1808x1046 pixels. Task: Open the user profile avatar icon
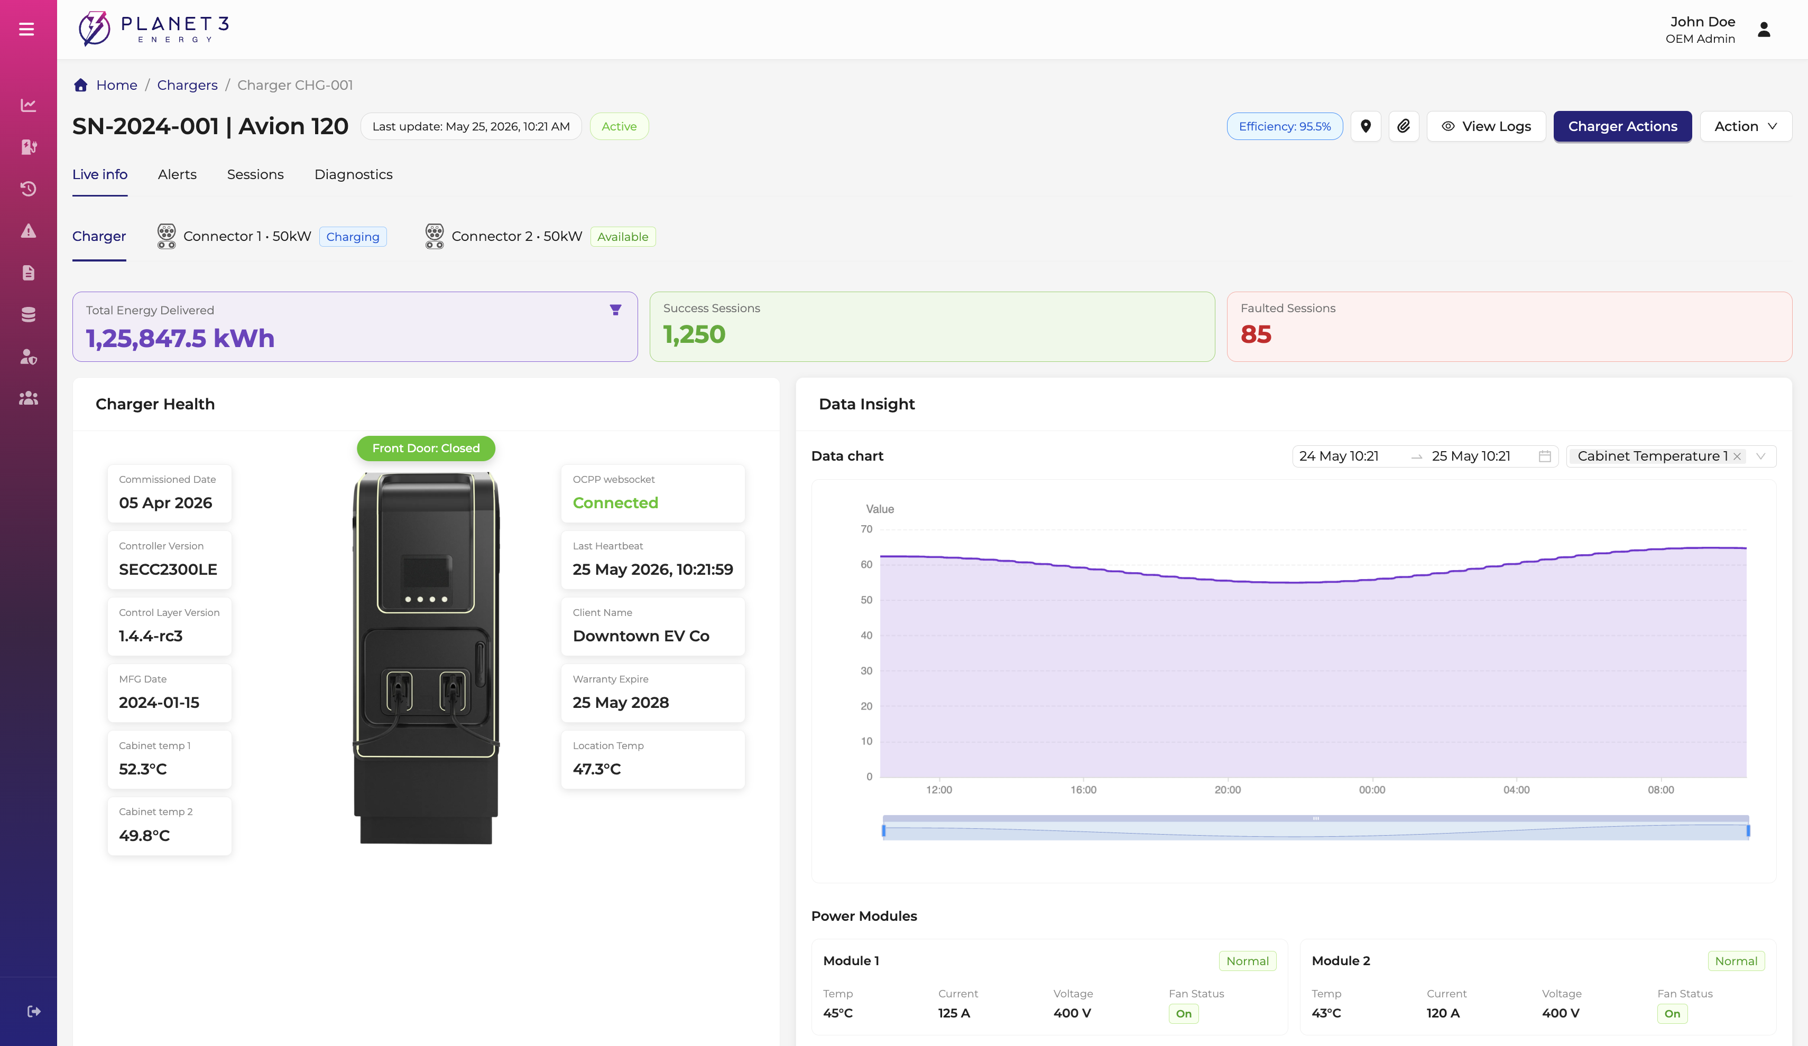click(x=1764, y=30)
